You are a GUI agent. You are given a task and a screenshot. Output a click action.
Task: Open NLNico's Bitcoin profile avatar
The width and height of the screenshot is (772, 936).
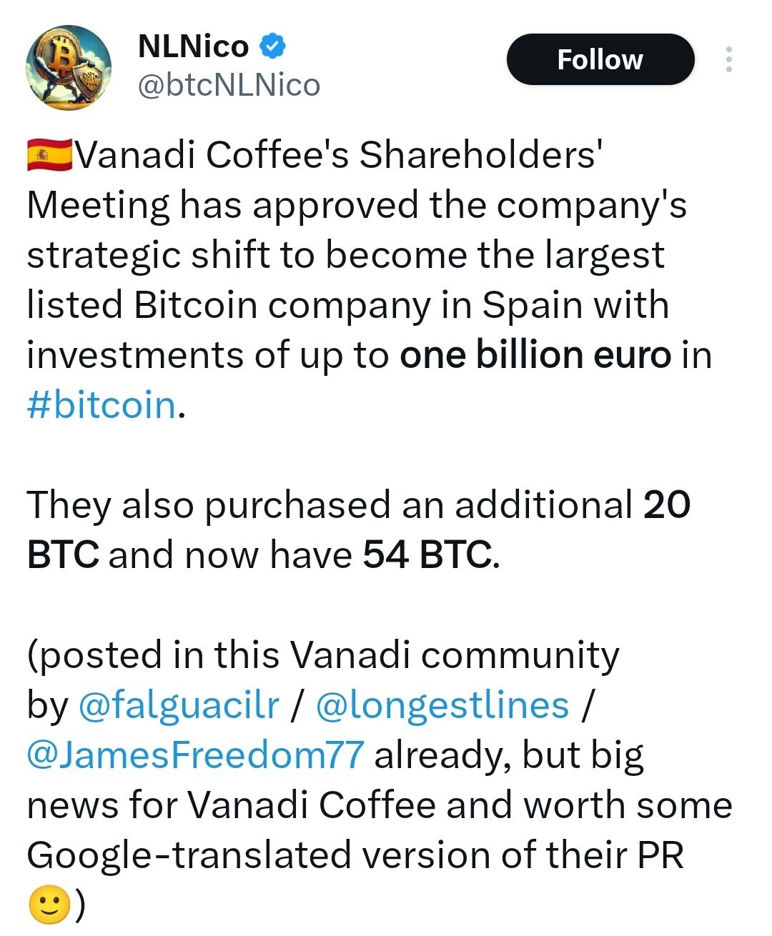coord(69,68)
